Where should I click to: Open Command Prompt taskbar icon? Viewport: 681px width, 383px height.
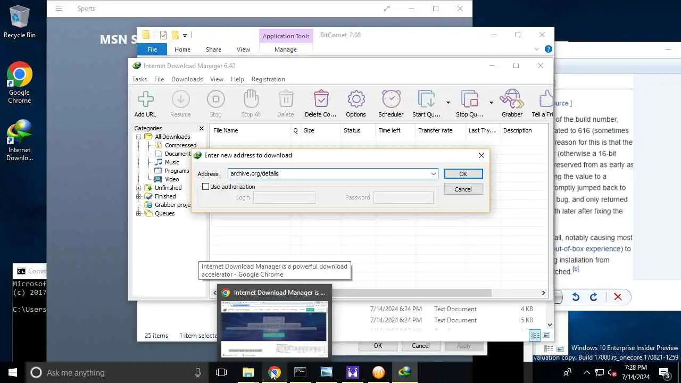[300, 372]
